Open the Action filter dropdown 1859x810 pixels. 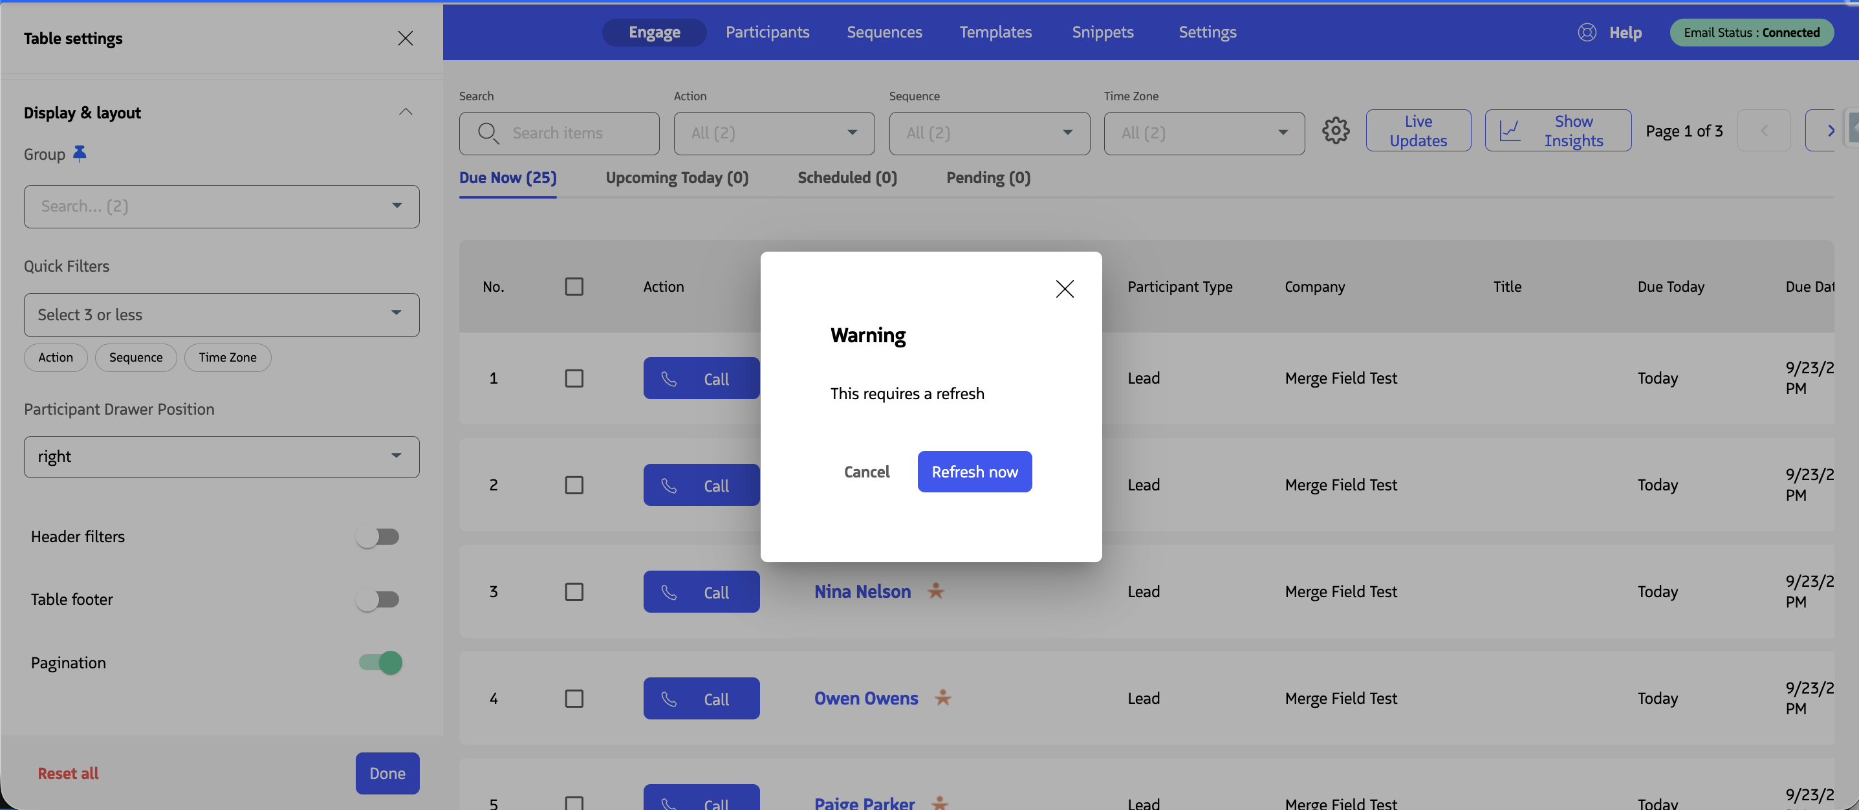click(774, 133)
